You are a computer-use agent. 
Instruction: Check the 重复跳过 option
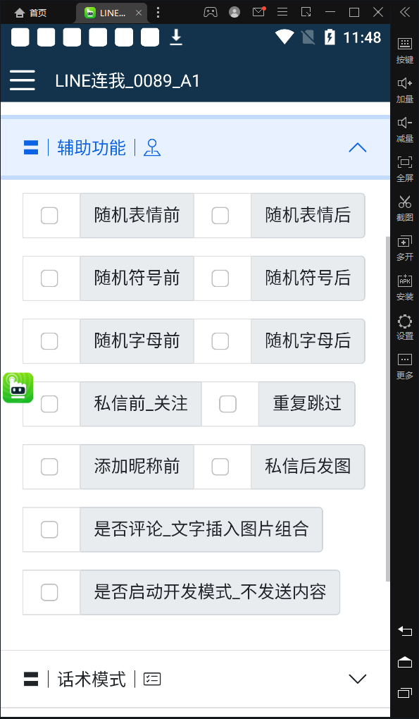(x=227, y=404)
